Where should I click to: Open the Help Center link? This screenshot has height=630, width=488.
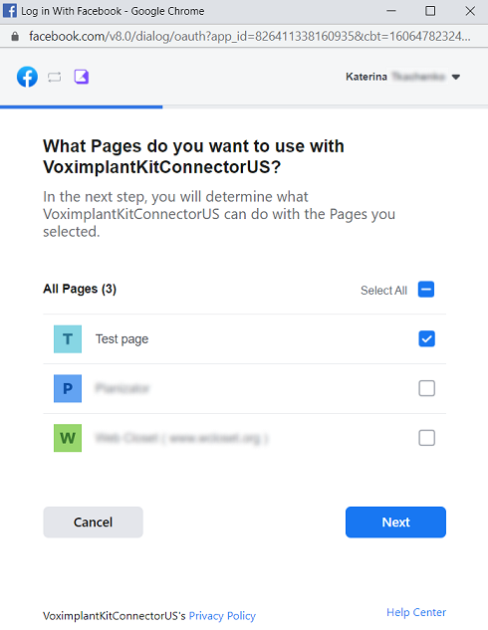click(x=416, y=612)
